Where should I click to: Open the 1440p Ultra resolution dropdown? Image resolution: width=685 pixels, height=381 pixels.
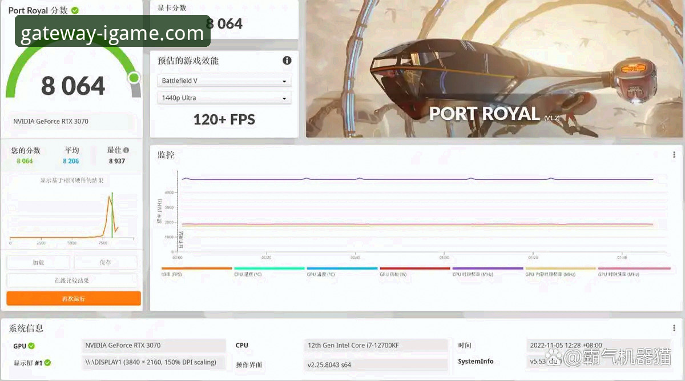click(224, 98)
